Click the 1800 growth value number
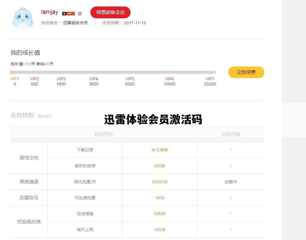The image size is (306, 240). (61, 84)
